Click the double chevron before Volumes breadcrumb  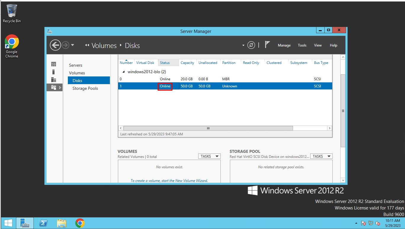coord(87,45)
